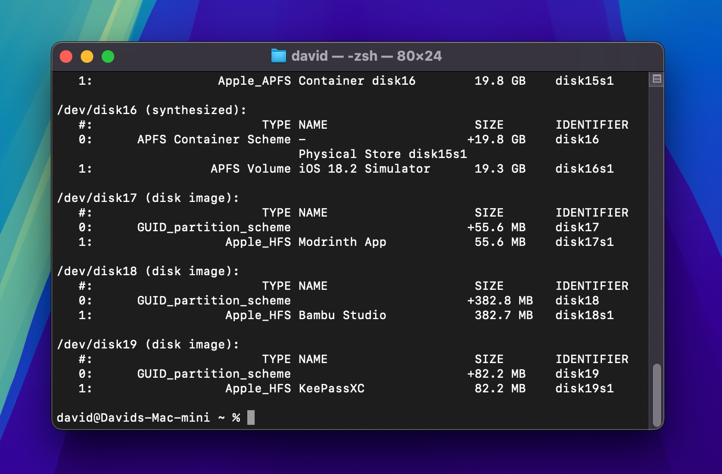Click the size '+82.2 MB' for disk19
722x474 pixels.
(496, 374)
